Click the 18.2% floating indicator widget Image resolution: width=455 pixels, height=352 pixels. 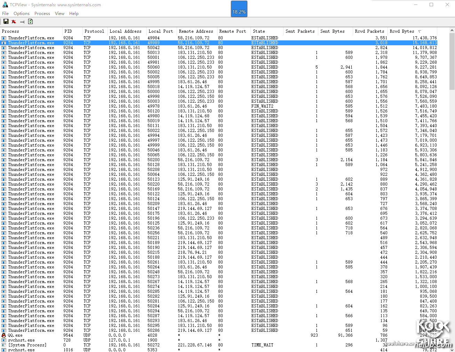pos(239,9)
